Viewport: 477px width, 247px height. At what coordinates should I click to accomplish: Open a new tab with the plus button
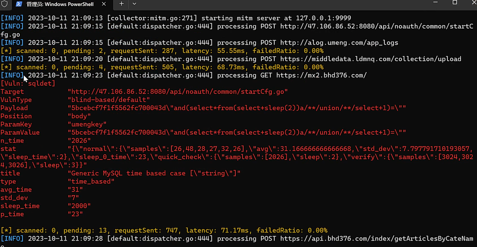(121, 4)
